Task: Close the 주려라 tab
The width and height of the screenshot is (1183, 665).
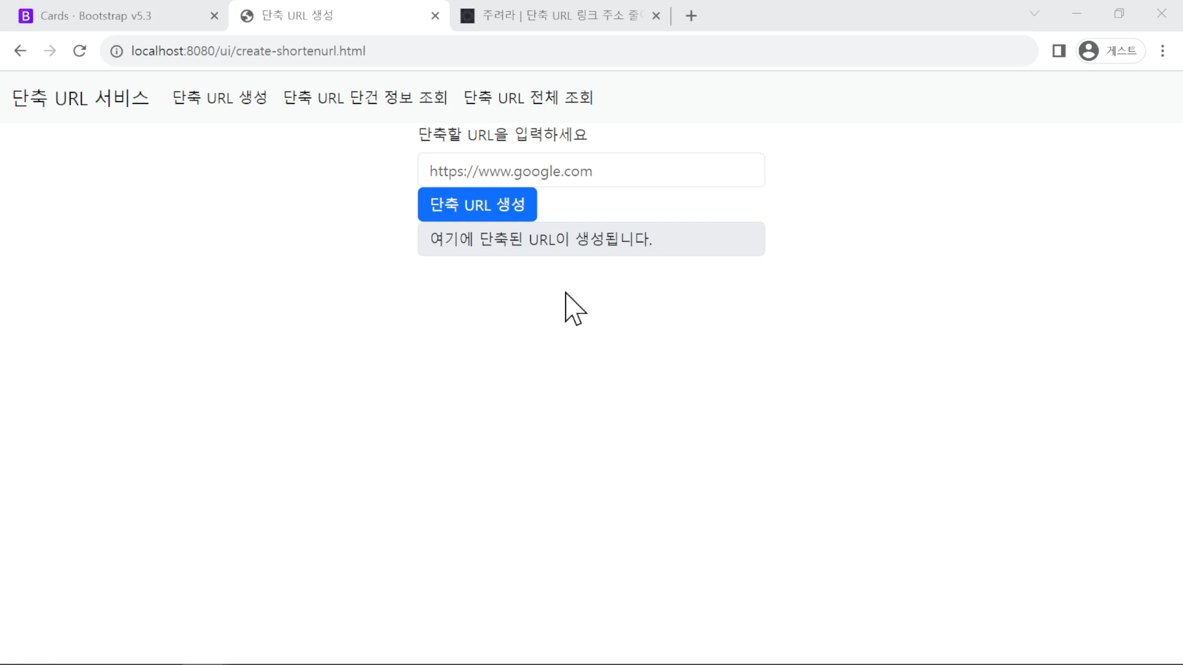Action: point(656,16)
